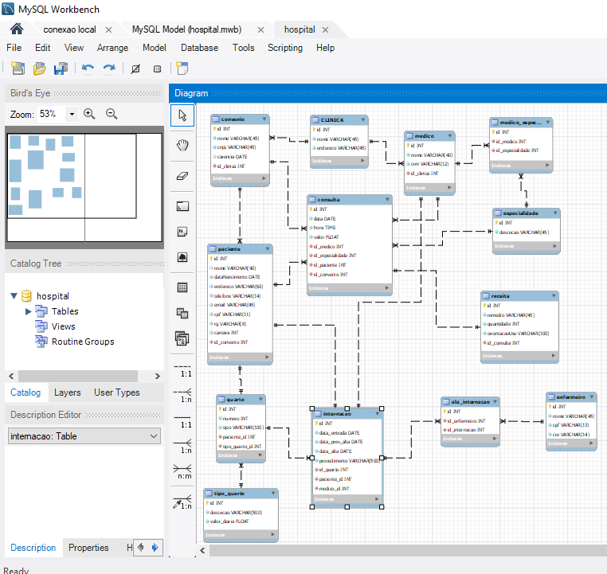Click the diagram horizontal scrollbar track

click(x=408, y=550)
